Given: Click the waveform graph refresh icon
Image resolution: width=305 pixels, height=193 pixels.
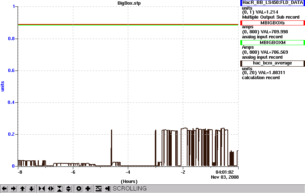Looking at the screenshot, I should point(98,189).
